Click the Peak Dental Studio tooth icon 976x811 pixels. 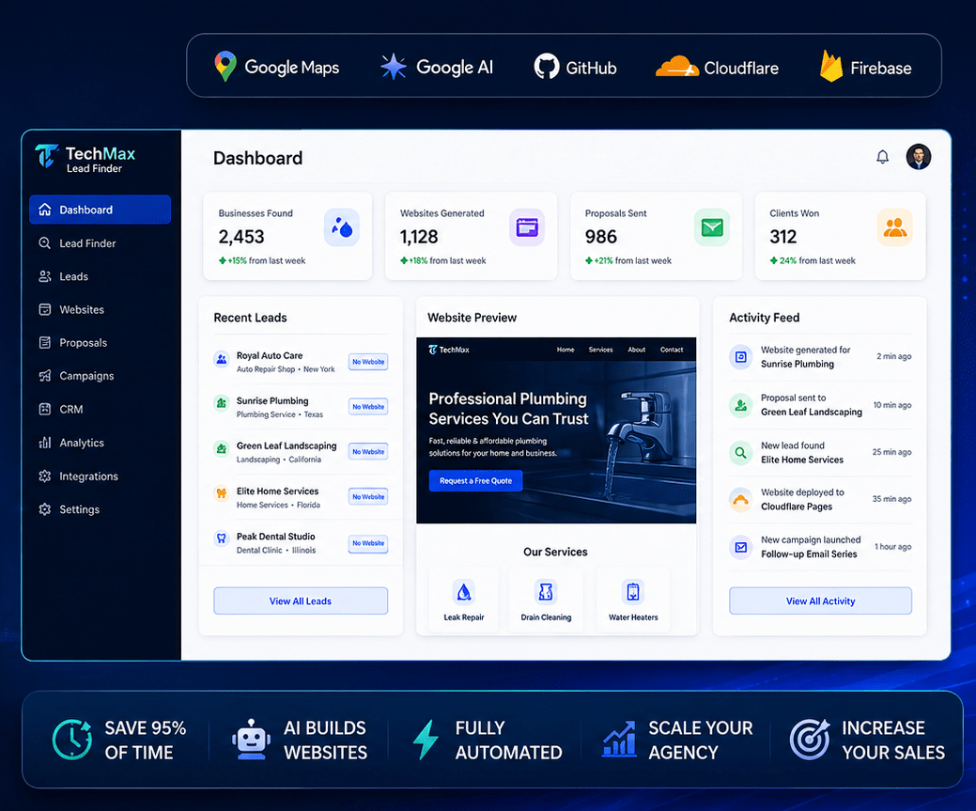click(x=221, y=538)
